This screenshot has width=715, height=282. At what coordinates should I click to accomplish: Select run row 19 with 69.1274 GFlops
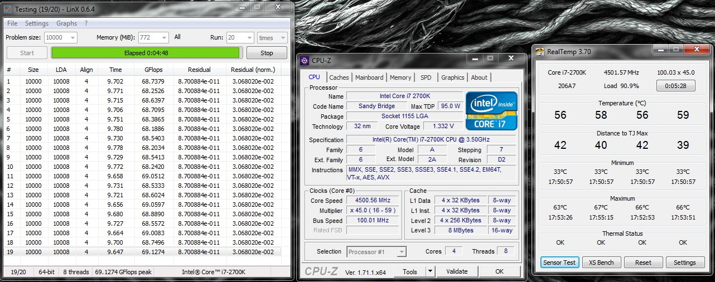click(x=142, y=252)
